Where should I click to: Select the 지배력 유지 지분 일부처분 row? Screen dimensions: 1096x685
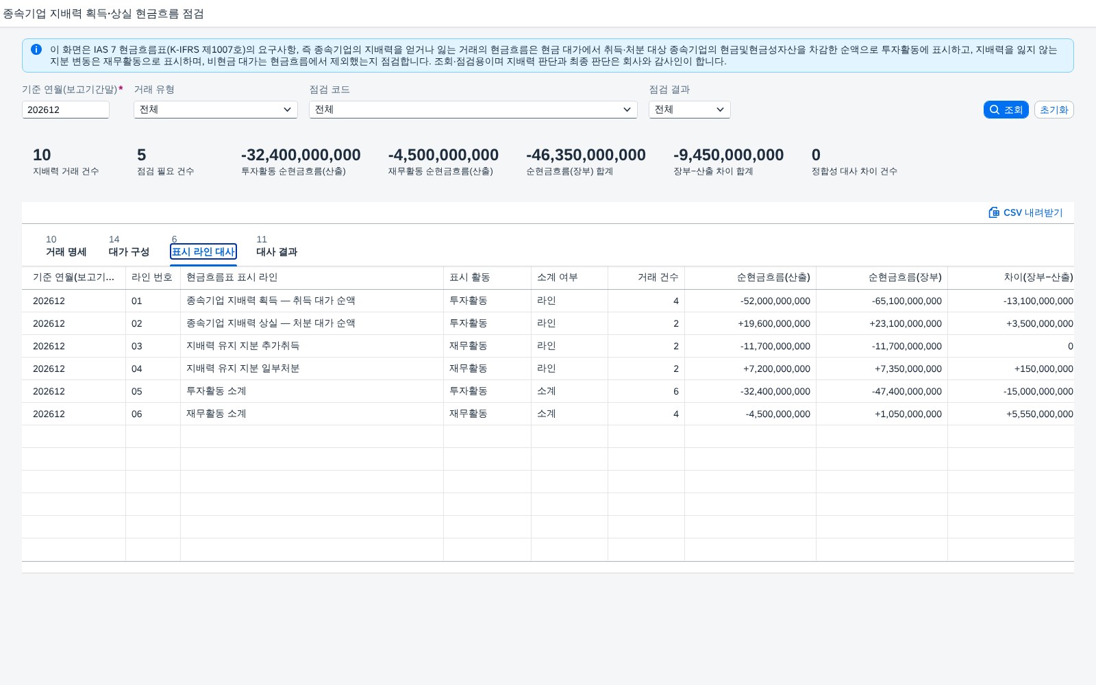[548, 369]
